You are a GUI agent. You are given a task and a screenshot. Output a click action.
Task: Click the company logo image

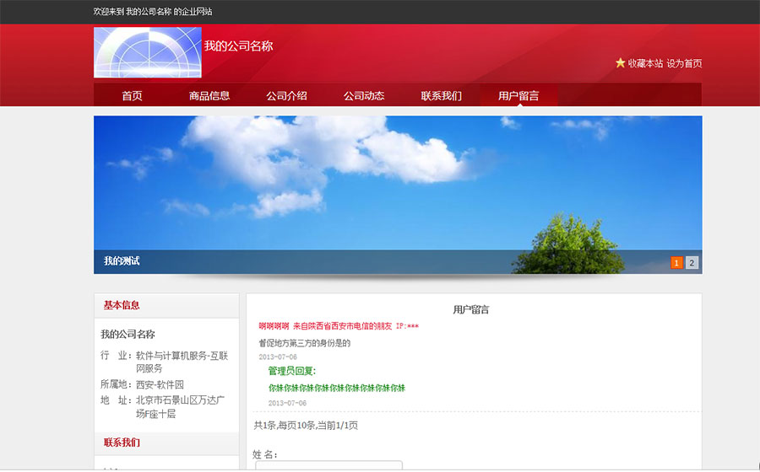(147, 52)
